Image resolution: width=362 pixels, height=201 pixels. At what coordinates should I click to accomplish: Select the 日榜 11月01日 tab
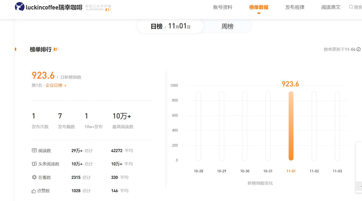click(x=170, y=26)
